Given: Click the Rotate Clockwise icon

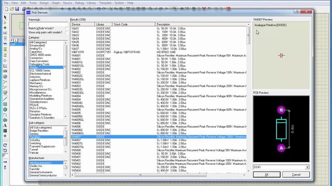Looking at the screenshot, I should (5, 145).
